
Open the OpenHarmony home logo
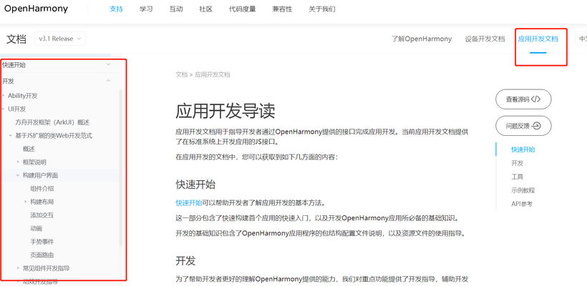pos(36,9)
